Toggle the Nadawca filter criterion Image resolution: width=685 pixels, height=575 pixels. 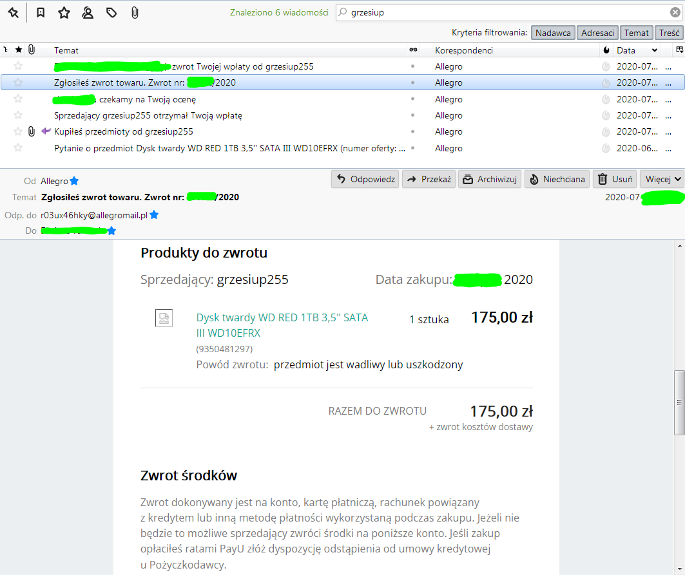(553, 32)
